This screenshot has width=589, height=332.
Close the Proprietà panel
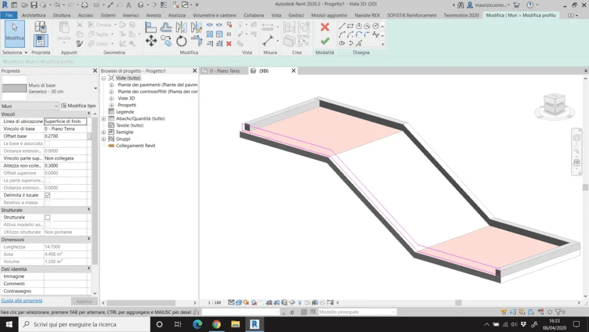coord(95,71)
